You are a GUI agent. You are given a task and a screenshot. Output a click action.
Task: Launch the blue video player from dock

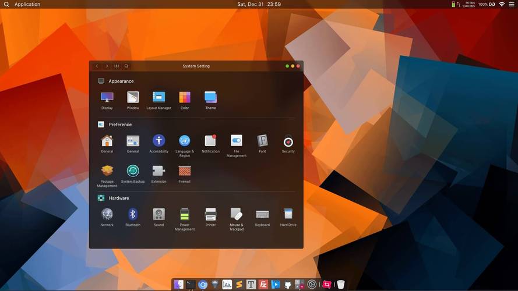275,285
